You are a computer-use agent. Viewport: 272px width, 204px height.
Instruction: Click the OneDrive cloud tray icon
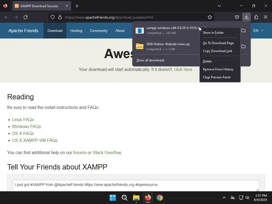click(x=233, y=198)
